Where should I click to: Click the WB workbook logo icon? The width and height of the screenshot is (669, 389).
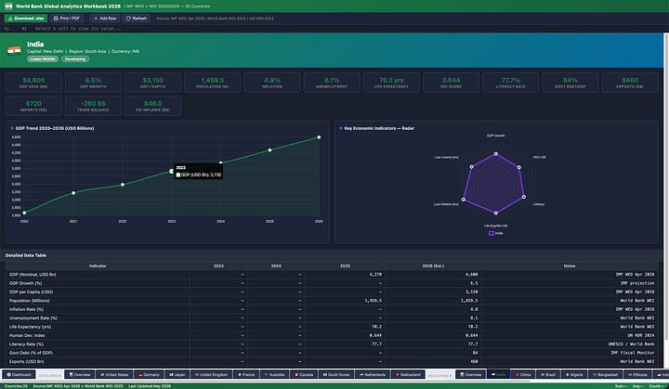click(8, 6)
